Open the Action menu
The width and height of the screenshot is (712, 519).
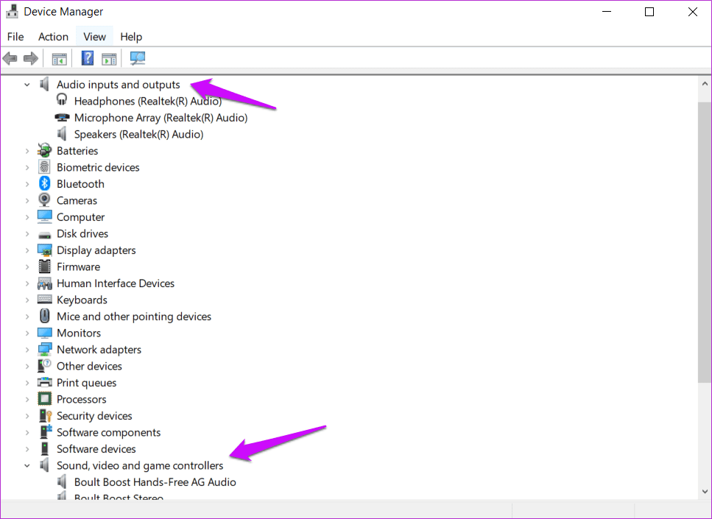point(53,37)
